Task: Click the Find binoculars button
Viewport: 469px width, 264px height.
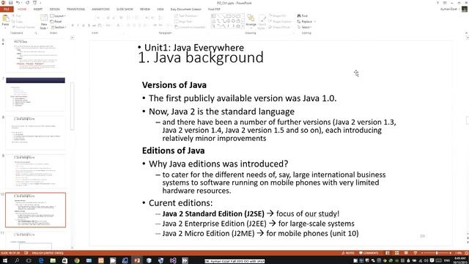Action: click(303, 15)
